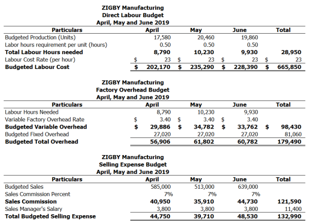
Task: Click June total overhead 60,782
Action: click(248, 142)
